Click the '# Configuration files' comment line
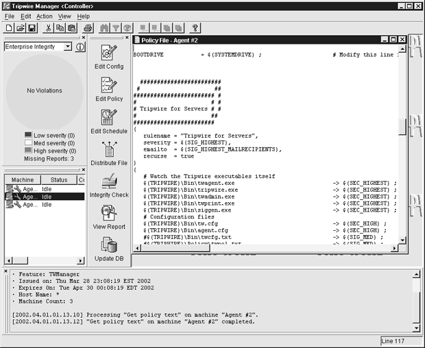This screenshot has width=425, height=348. pos(179,217)
